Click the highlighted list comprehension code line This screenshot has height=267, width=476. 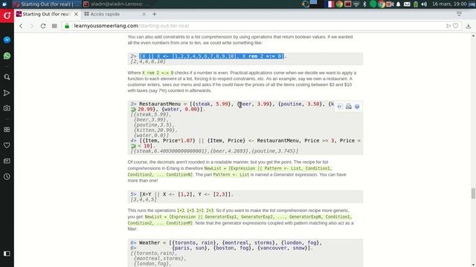[211, 56]
